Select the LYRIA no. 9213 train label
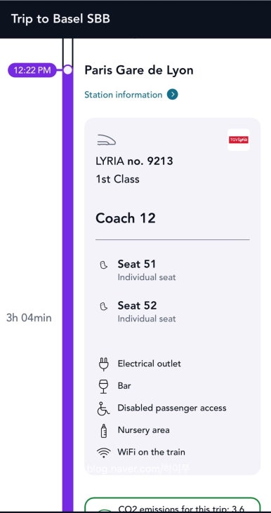The image size is (271, 513). (134, 161)
